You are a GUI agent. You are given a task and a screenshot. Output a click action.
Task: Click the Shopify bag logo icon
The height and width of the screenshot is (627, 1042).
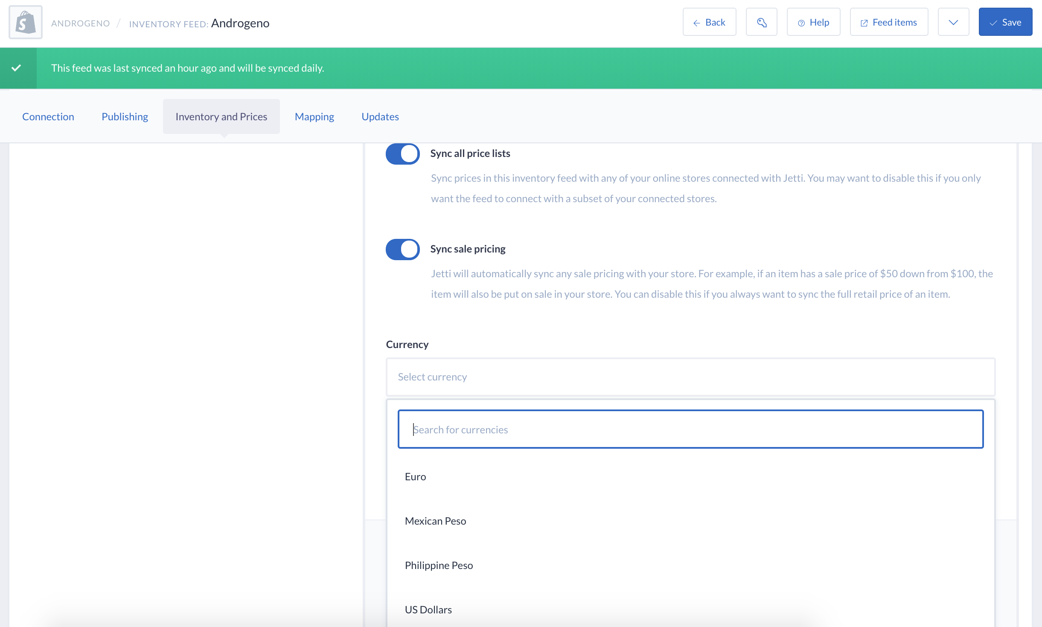tap(26, 22)
